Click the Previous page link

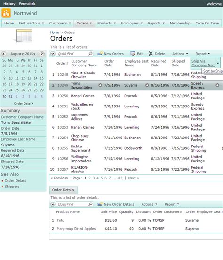click(59, 178)
